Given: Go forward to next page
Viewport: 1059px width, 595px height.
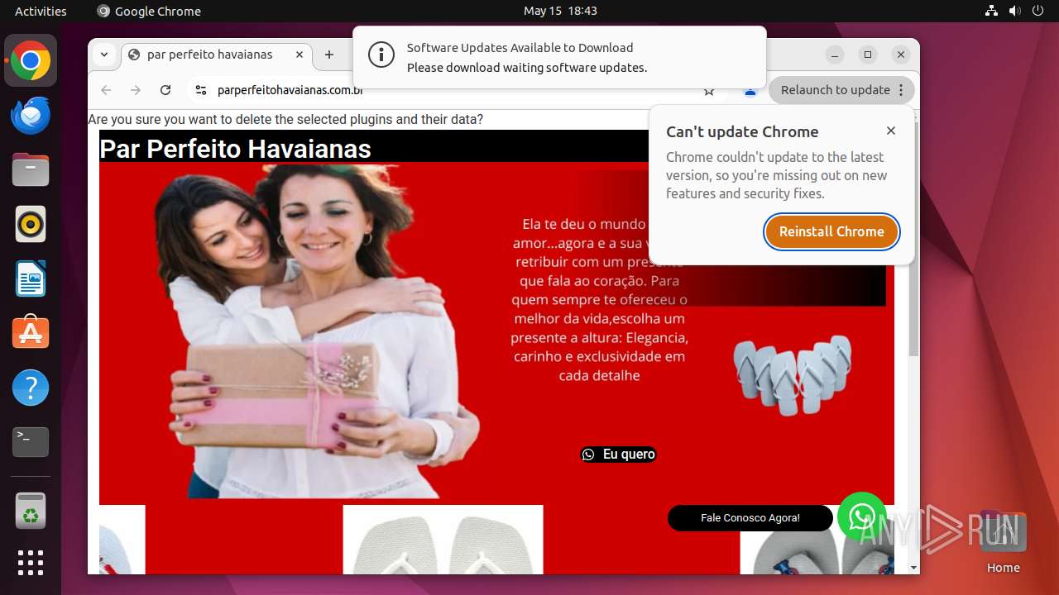Looking at the screenshot, I should 136,90.
